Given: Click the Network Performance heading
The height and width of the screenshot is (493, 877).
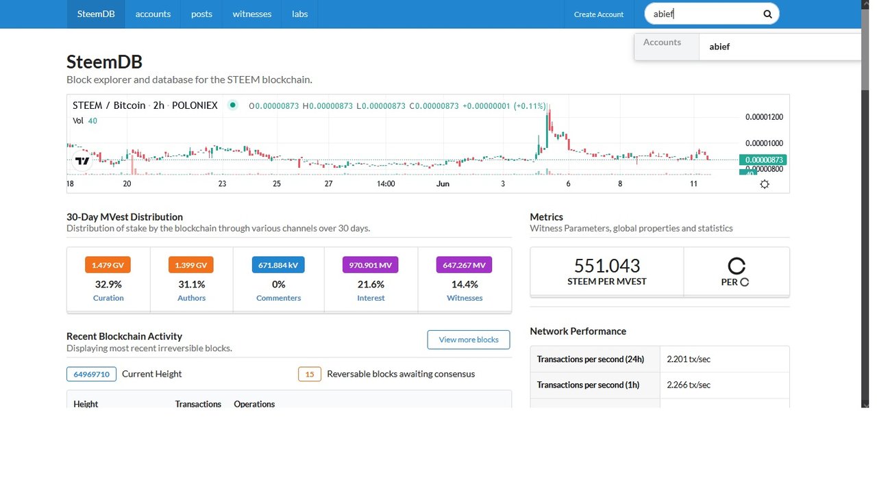Looking at the screenshot, I should [578, 331].
